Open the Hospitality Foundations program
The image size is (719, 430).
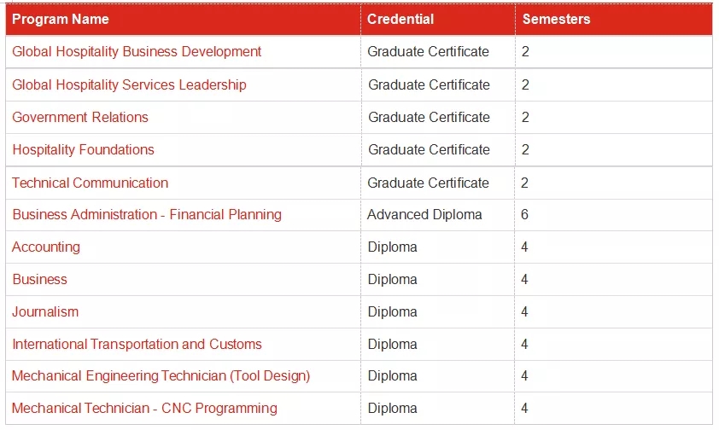point(83,149)
